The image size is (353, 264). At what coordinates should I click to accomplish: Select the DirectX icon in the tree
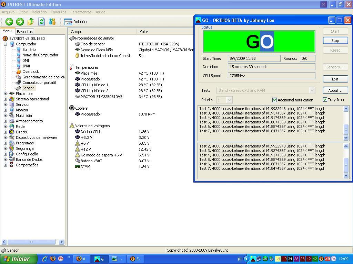click(12, 132)
